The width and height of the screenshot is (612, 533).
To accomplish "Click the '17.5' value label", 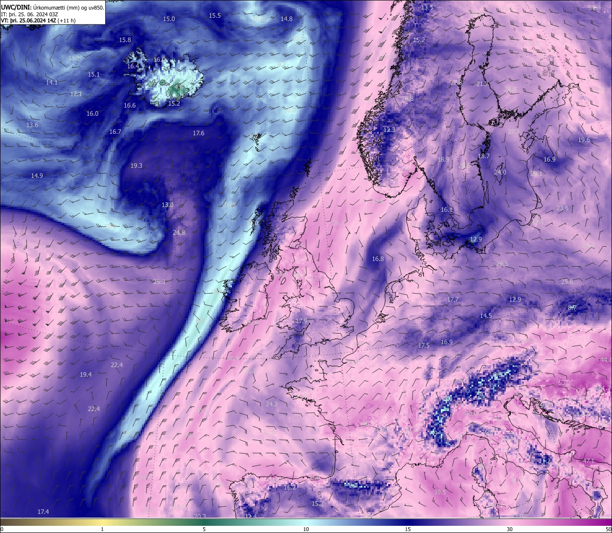I will point(424,345).
